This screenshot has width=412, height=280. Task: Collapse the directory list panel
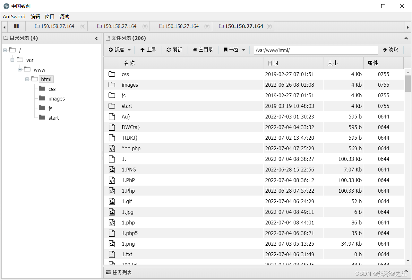coord(96,38)
